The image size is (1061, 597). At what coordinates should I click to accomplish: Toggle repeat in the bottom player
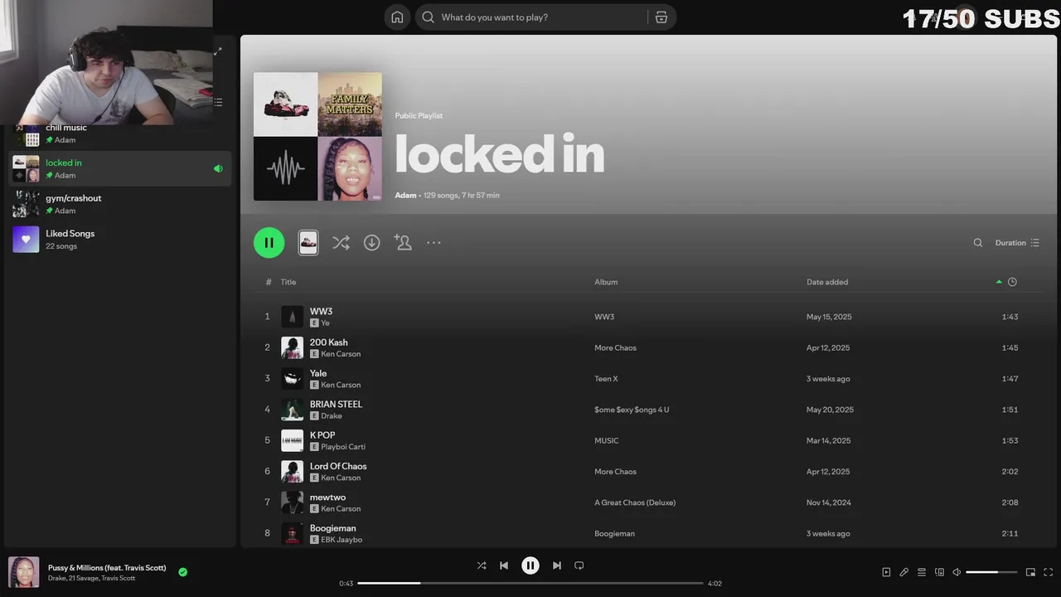click(x=579, y=565)
